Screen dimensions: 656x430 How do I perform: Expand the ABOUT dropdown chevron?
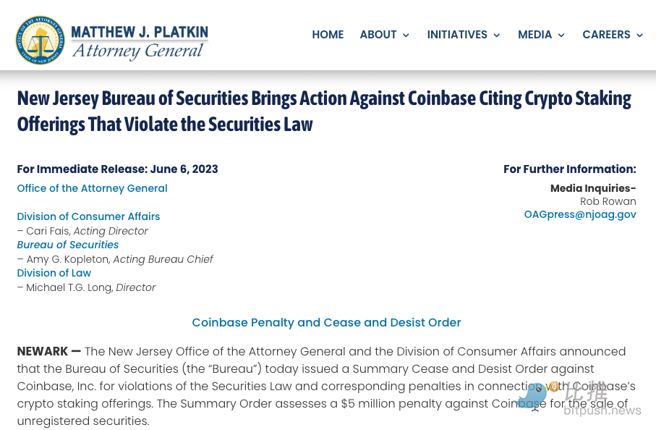pyautogui.click(x=406, y=35)
